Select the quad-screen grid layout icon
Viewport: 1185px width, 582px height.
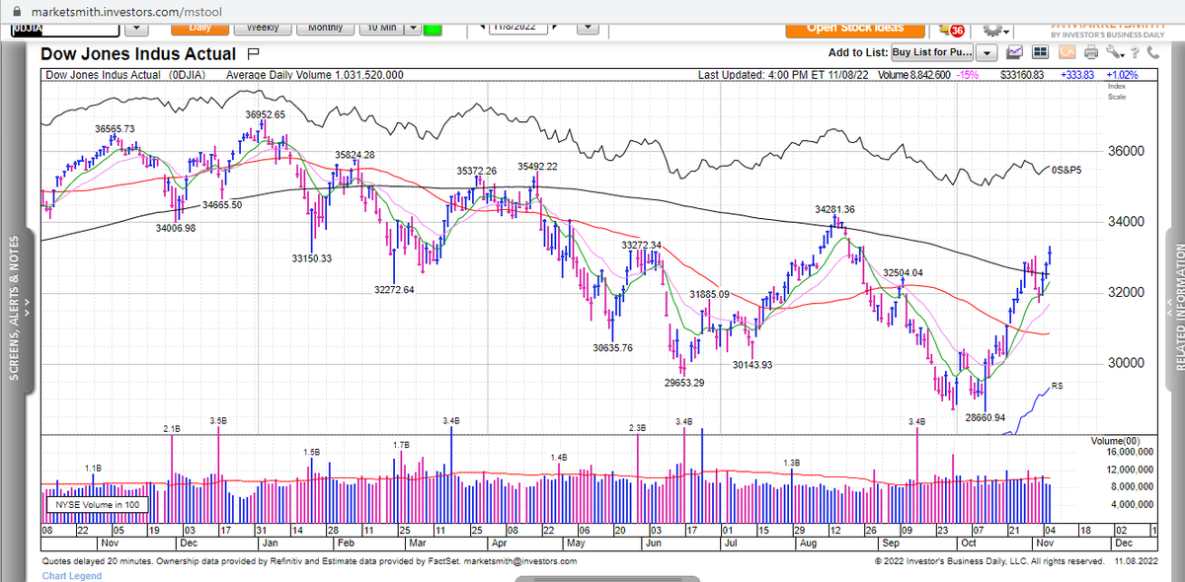pos(1040,51)
